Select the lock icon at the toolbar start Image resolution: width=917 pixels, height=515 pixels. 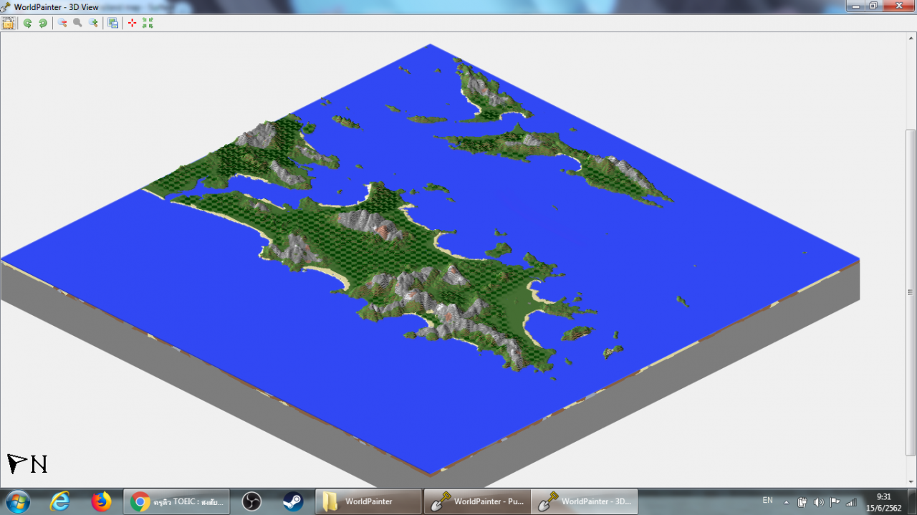tap(9, 22)
